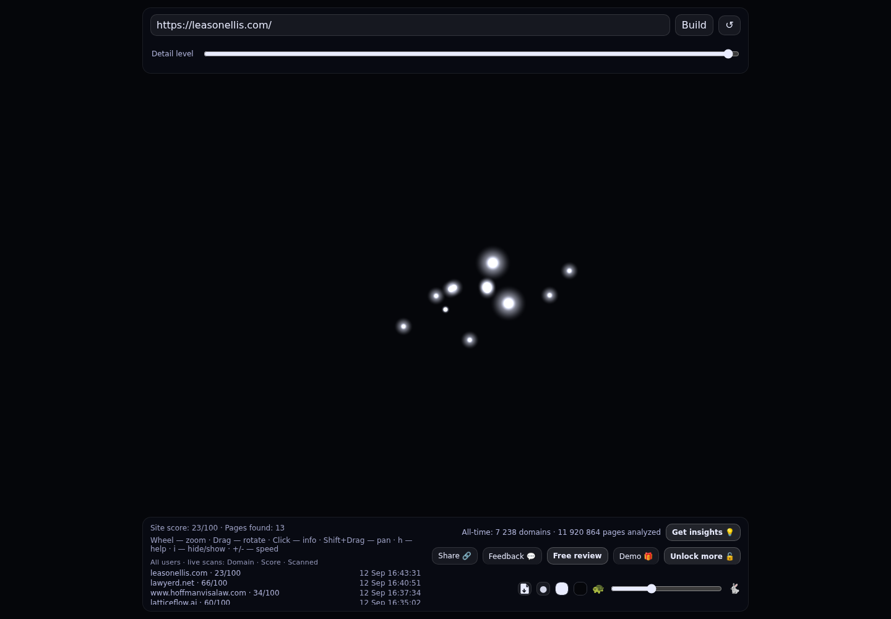Click the All-time domains analyzed text
This screenshot has width=891, height=619.
point(561,532)
